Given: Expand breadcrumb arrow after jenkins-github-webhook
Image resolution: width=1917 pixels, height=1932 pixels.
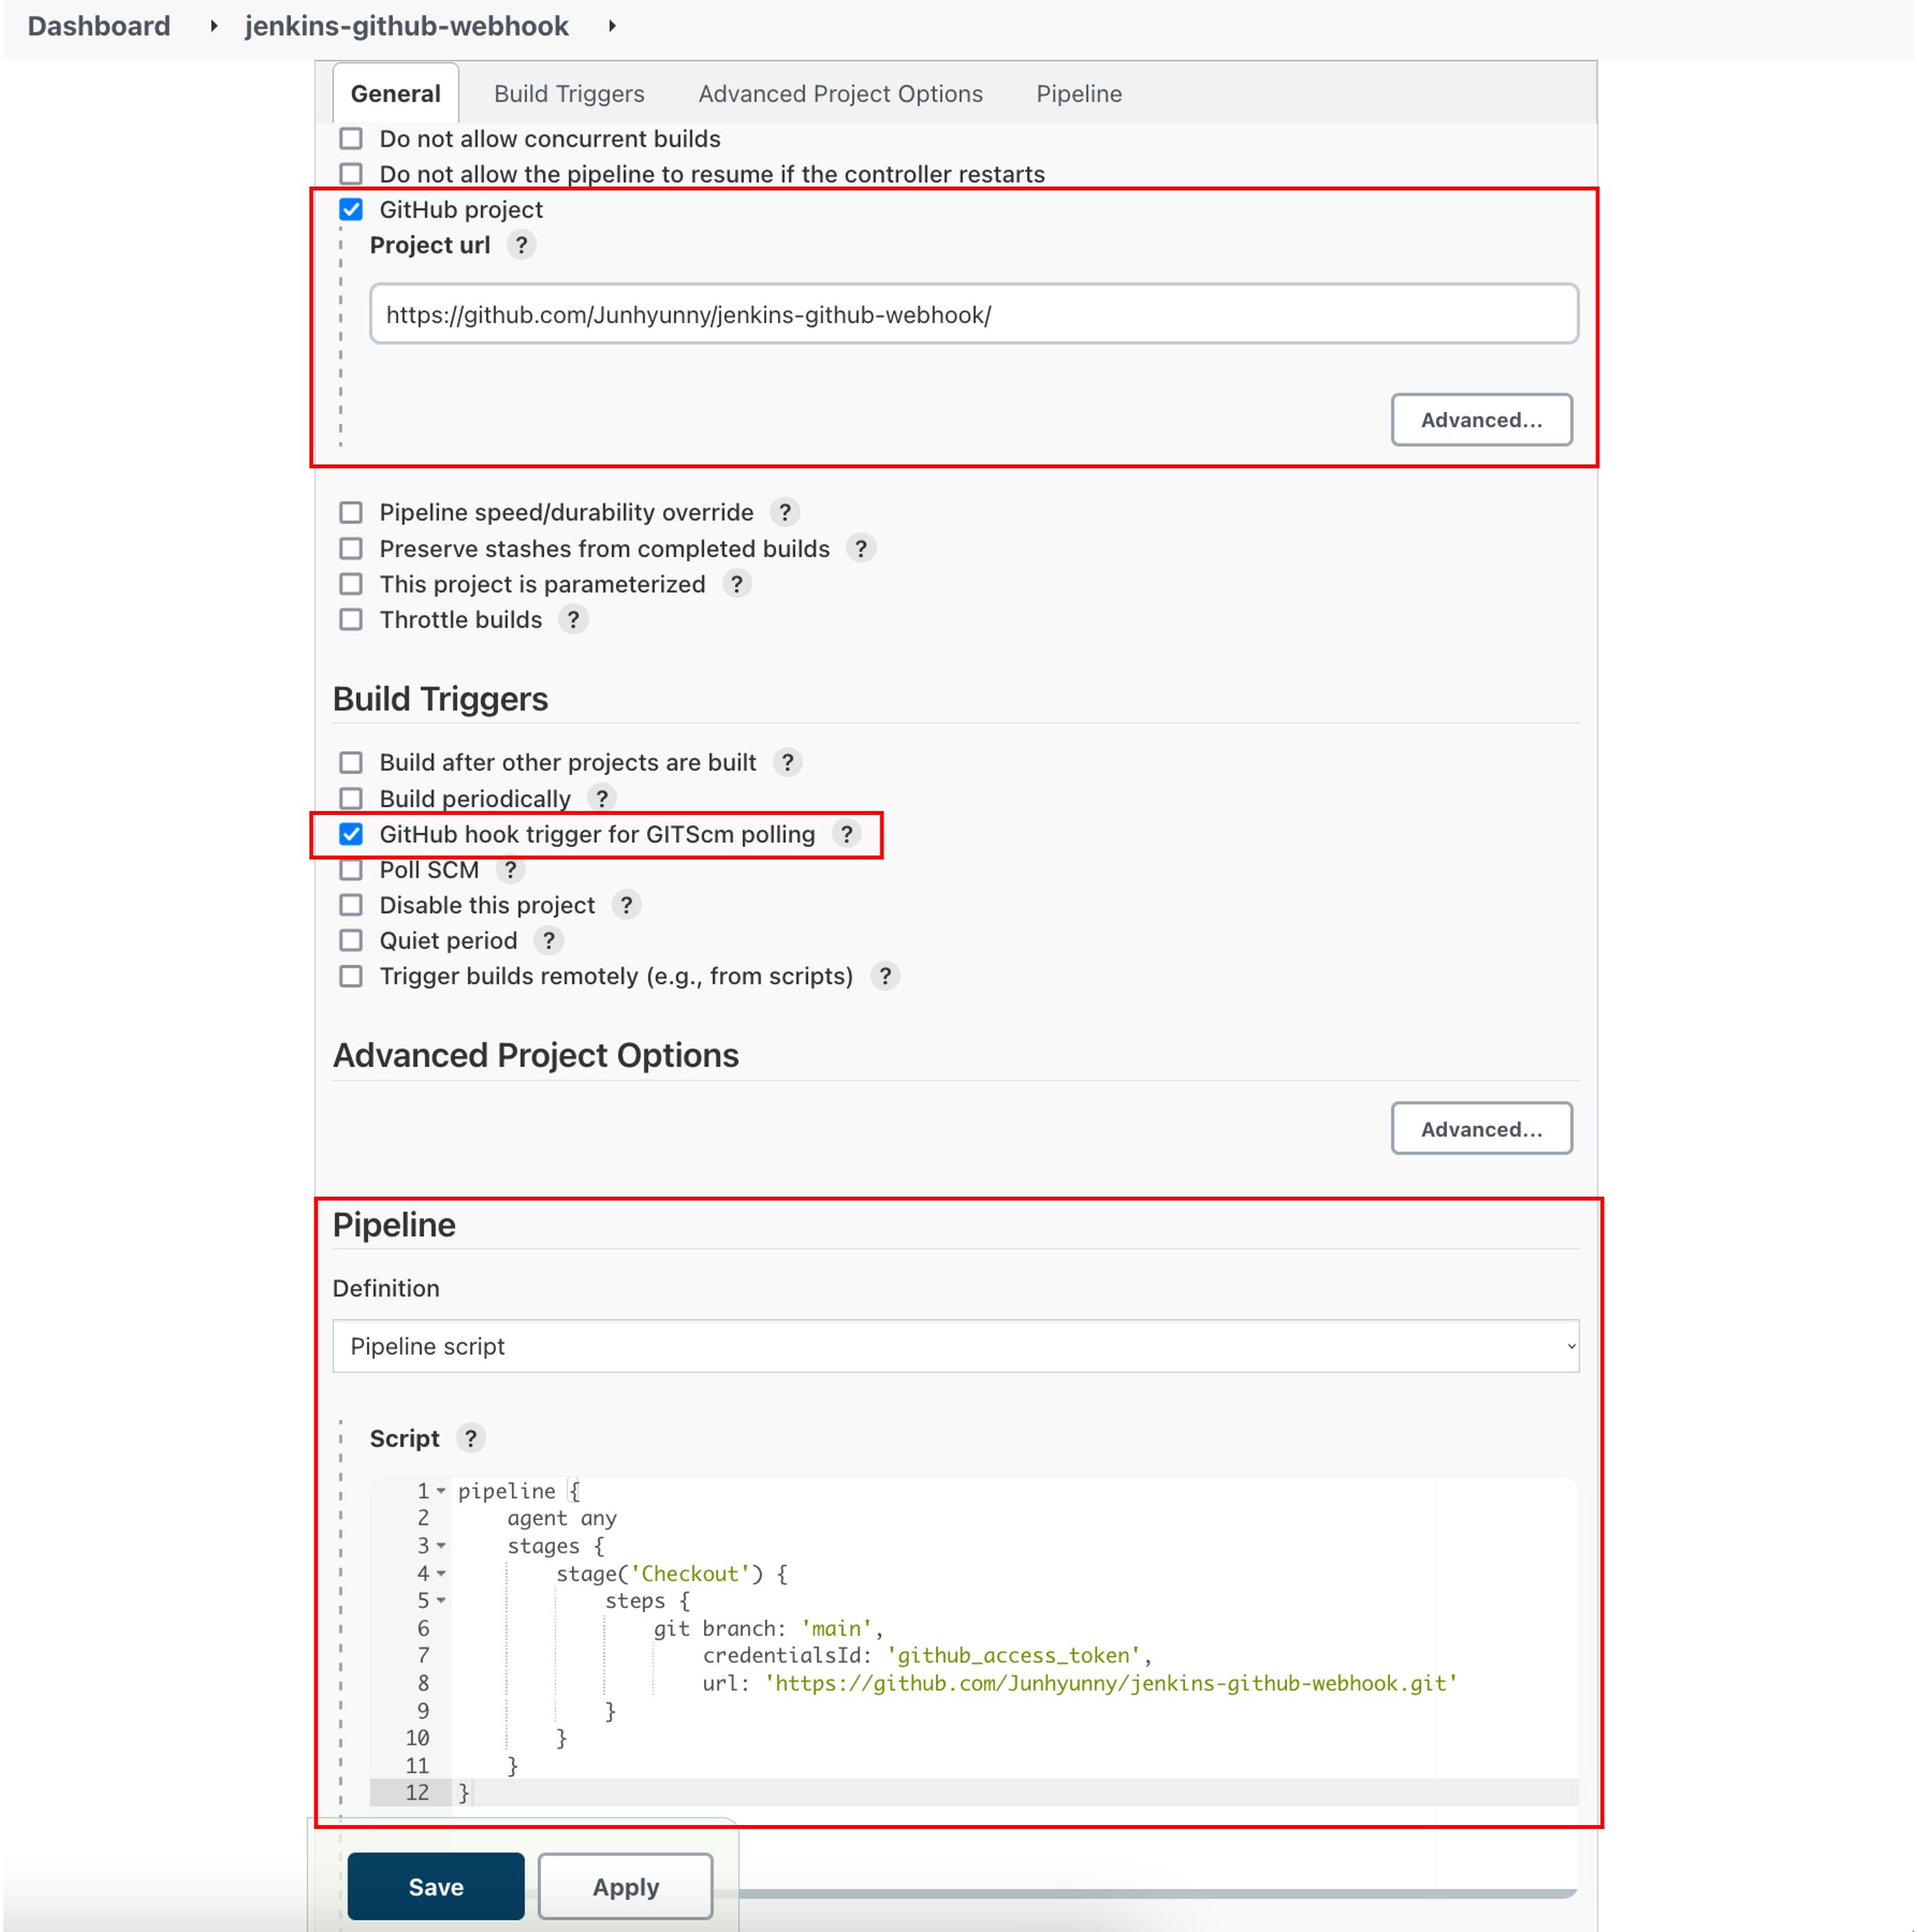Looking at the screenshot, I should 612,26.
